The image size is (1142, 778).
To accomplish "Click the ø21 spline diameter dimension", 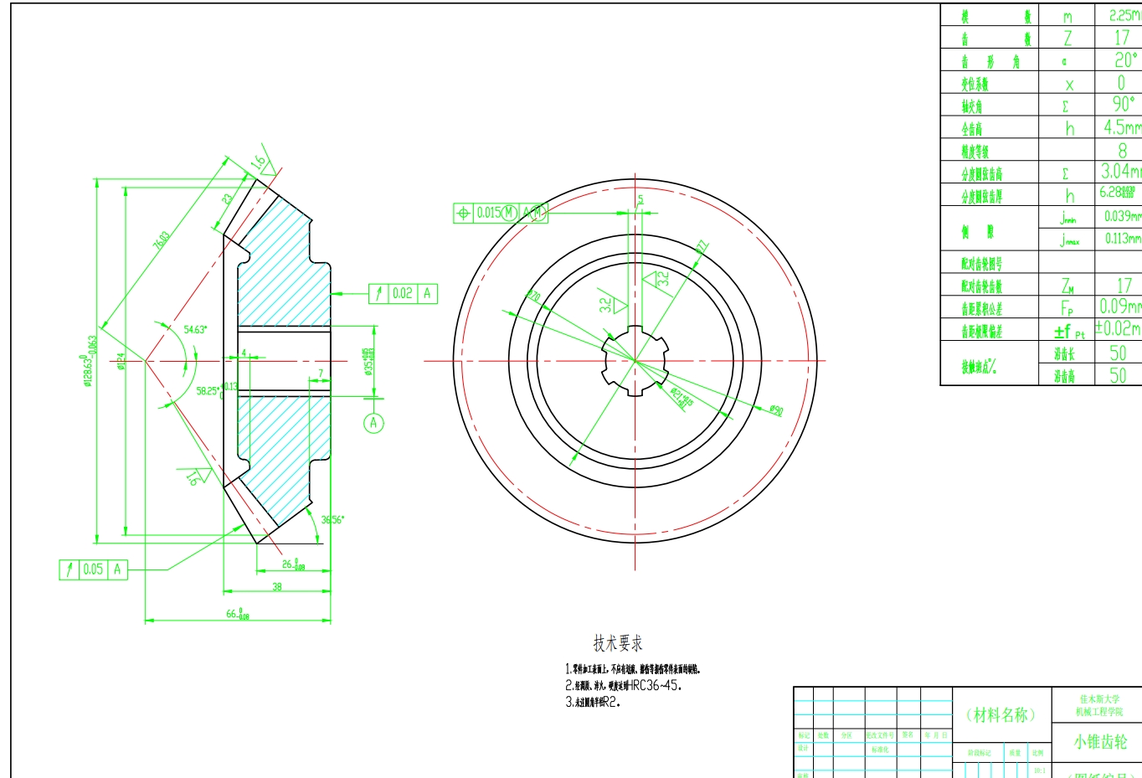I will (x=682, y=397).
